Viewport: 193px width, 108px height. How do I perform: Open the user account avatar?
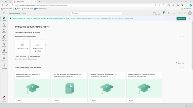tap(190, 13)
